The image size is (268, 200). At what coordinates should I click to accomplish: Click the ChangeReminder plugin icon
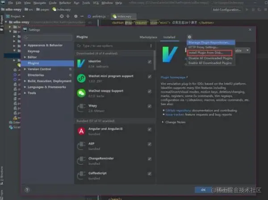pos(81,161)
